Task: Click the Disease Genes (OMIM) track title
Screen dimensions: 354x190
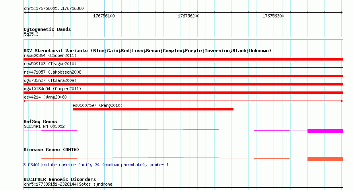Action: click(51, 150)
